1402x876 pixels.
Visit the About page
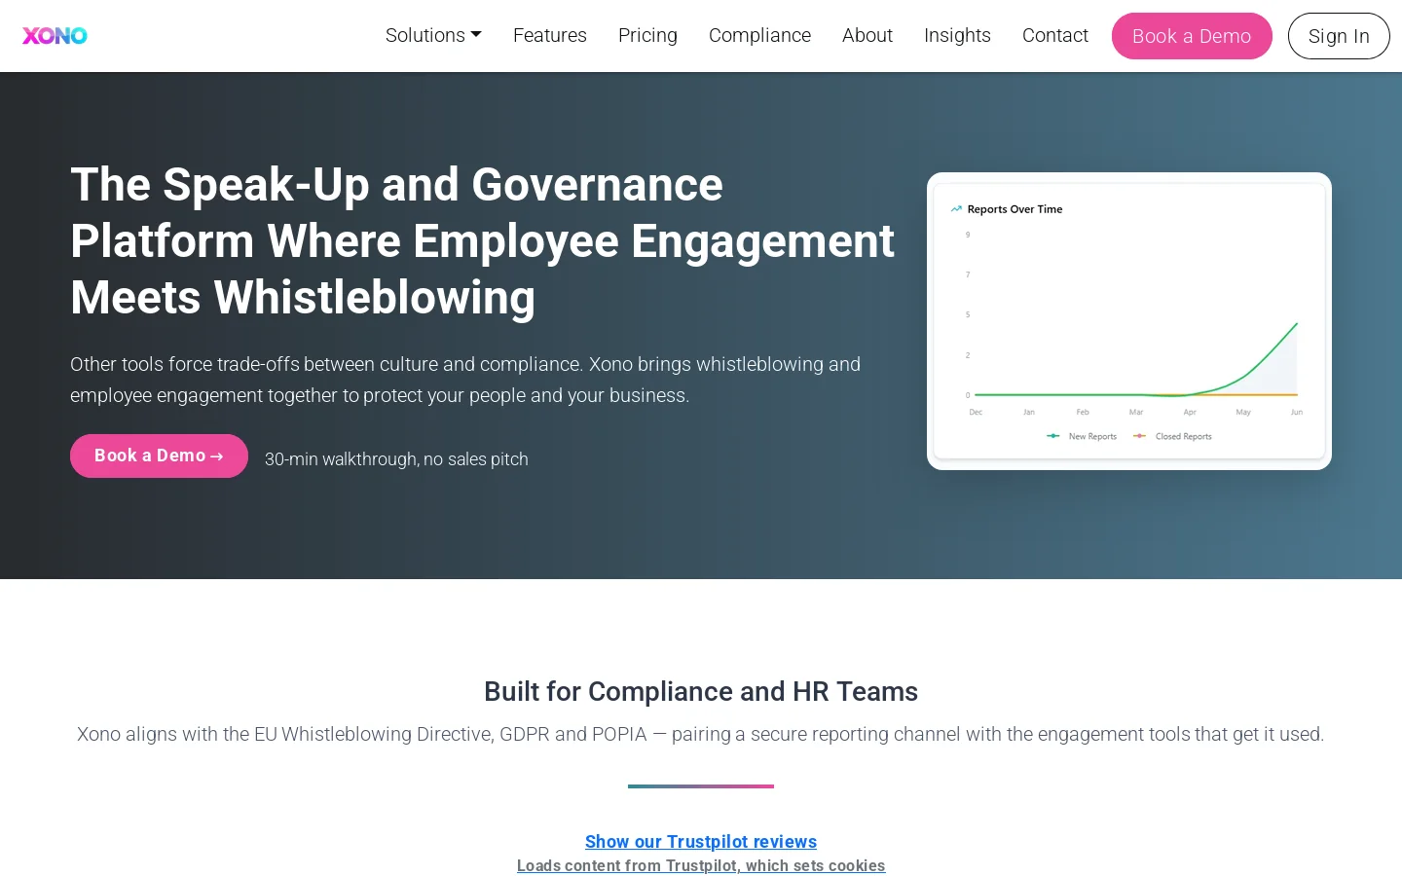tap(867, 35)
